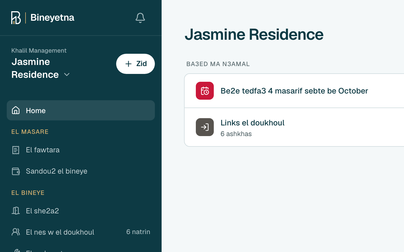
Task: Open the Links el doukhoul row
Action: coord(294,127)
